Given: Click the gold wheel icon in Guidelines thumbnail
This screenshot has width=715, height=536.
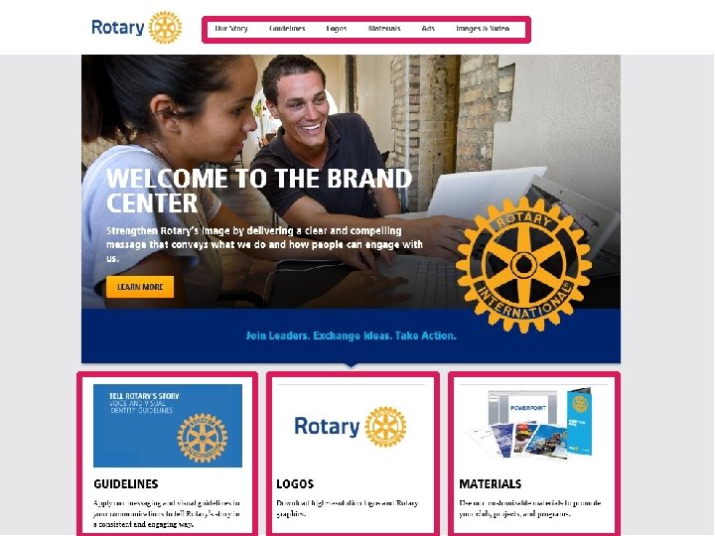Looking at the screenshot, I should pos(203,438).
